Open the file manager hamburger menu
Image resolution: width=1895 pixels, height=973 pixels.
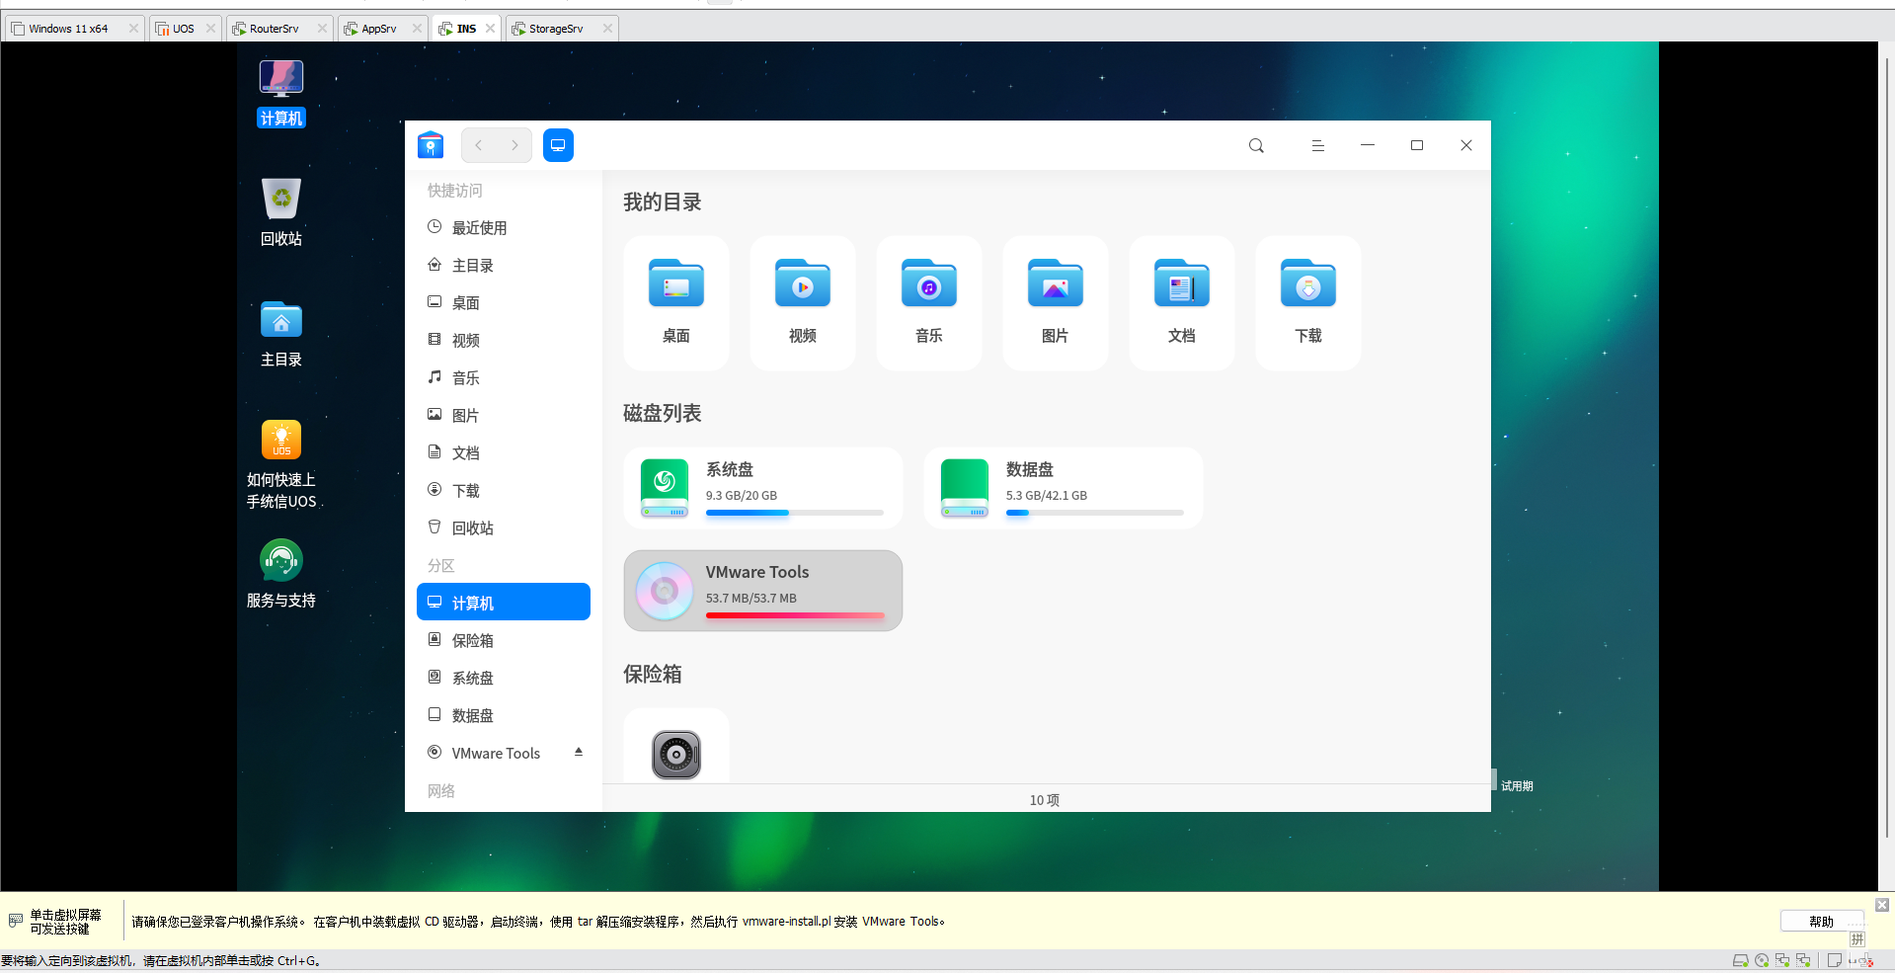click(x=1317, y=145)
